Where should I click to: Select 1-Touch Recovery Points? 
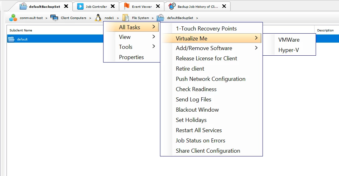(211, 28)
